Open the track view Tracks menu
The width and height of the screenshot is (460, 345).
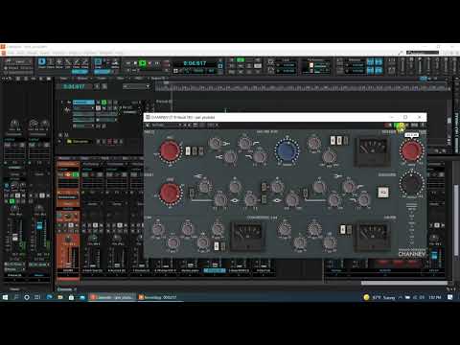(102, 78)
